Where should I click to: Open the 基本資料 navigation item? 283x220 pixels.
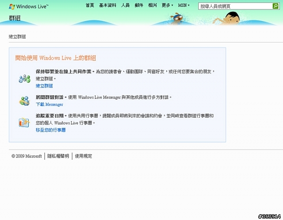(107, 5)
